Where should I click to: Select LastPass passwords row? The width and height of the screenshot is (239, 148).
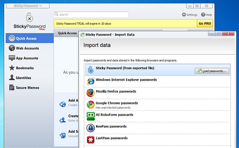click(x=157, y=140)
